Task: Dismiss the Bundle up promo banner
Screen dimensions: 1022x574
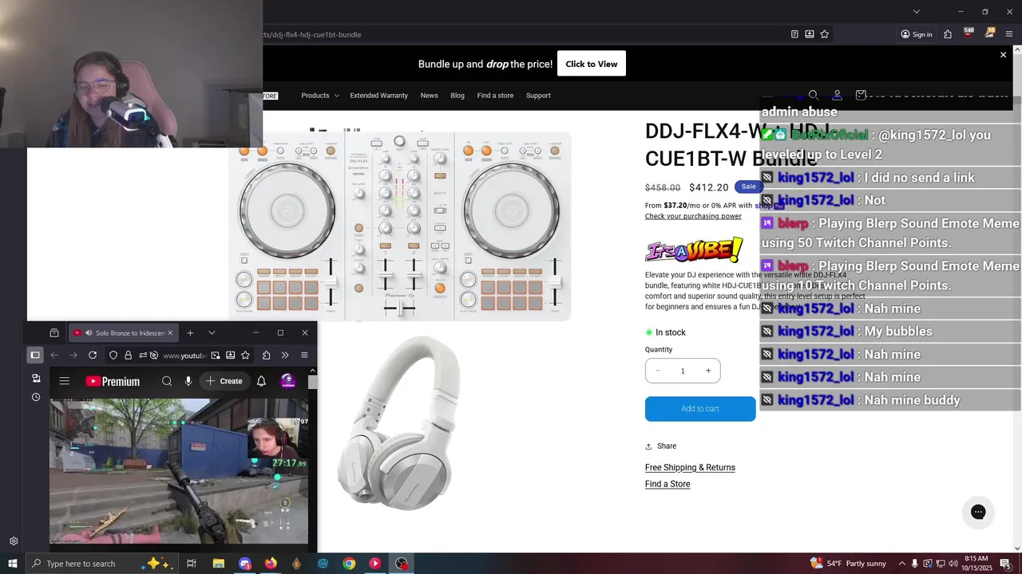Action: [x=1003, y=55]
